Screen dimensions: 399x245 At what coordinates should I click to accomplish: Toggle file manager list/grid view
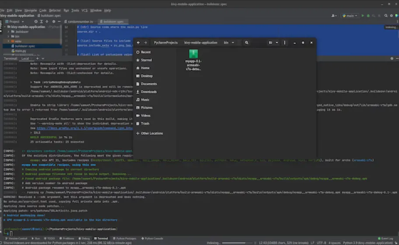(271, 43)
